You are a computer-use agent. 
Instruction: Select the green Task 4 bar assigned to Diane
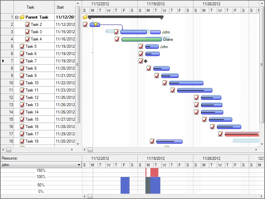(142, 39)
